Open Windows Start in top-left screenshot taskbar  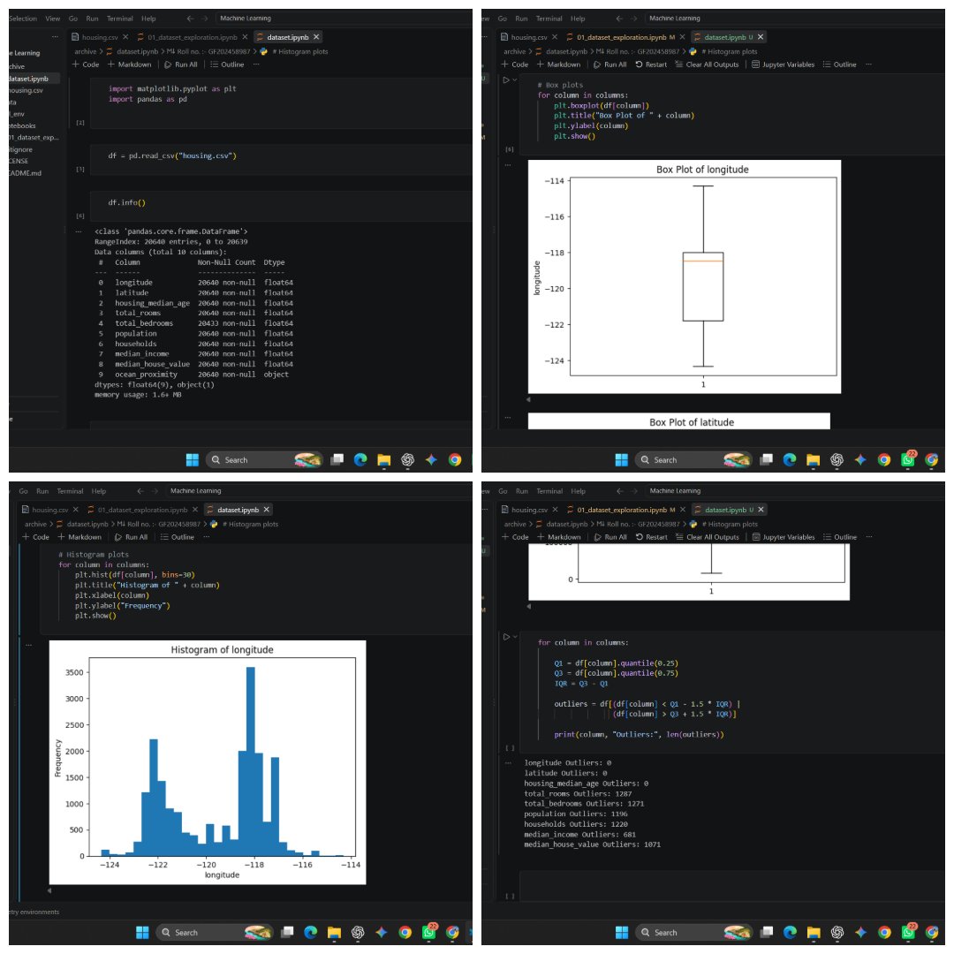click(x=193, y=460)
